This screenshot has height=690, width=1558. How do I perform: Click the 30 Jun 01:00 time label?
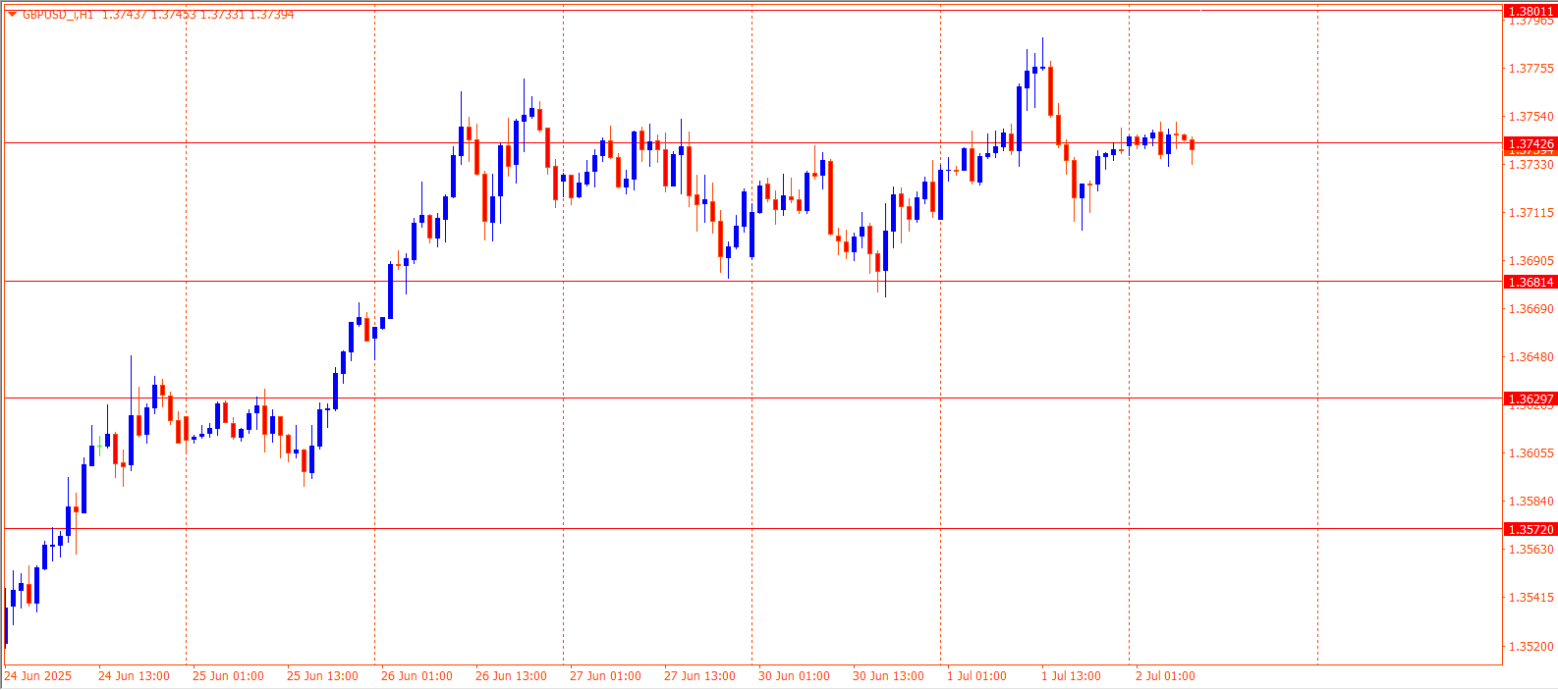tap(794, 676)
